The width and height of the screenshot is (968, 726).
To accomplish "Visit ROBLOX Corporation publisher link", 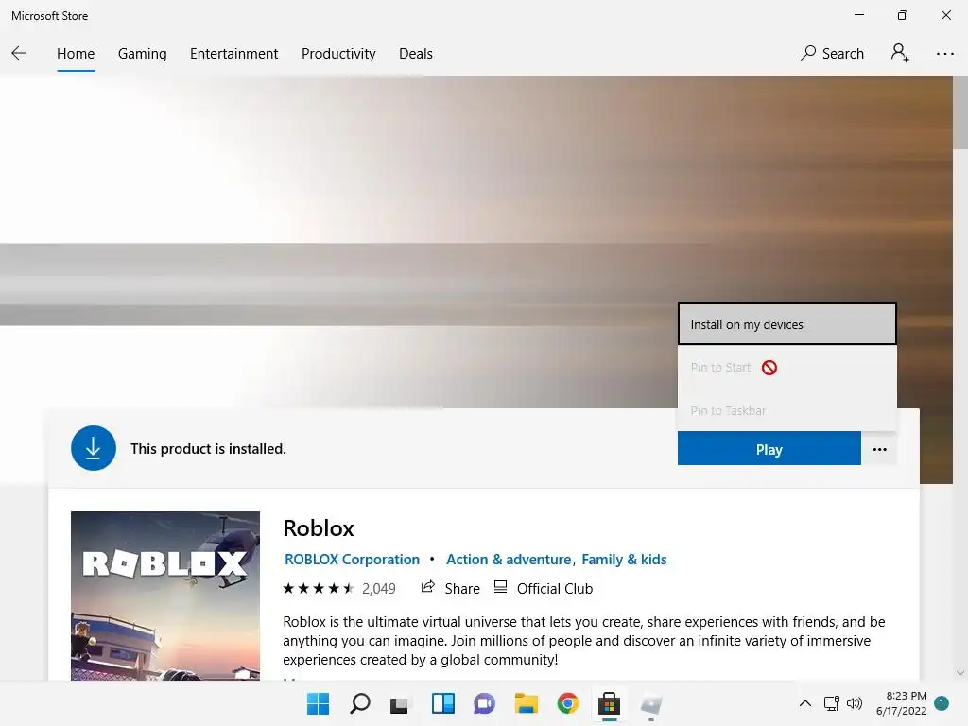I will [352, 560].
